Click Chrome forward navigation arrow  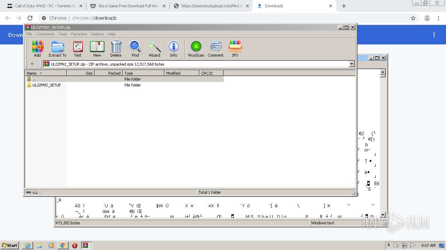tap(19, 18)
